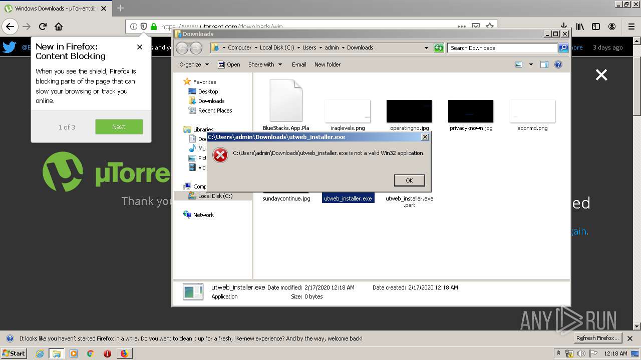
Task: Click the Refresh Firefox button
Action: point(597,338)
